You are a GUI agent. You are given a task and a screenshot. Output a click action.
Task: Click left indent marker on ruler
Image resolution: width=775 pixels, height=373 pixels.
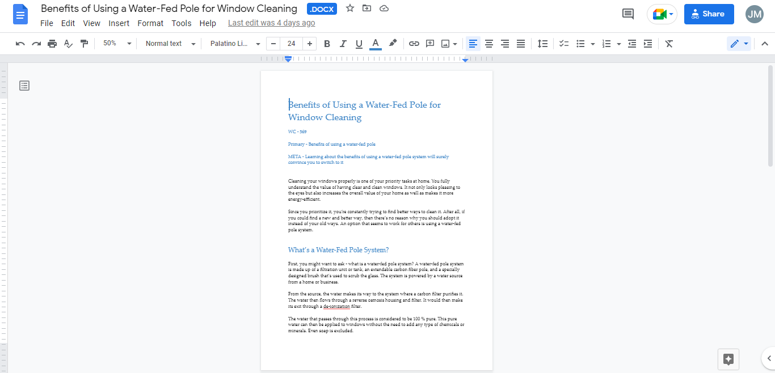(x=288, y=59)
